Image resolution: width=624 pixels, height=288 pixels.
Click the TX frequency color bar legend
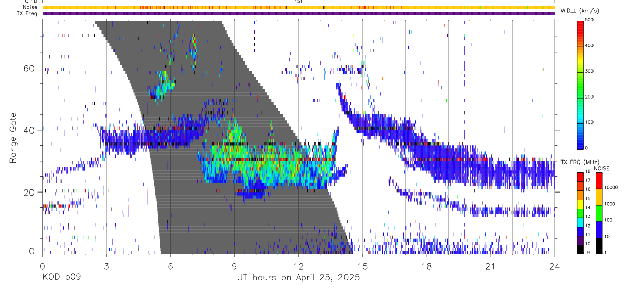(x=580, y=213)
